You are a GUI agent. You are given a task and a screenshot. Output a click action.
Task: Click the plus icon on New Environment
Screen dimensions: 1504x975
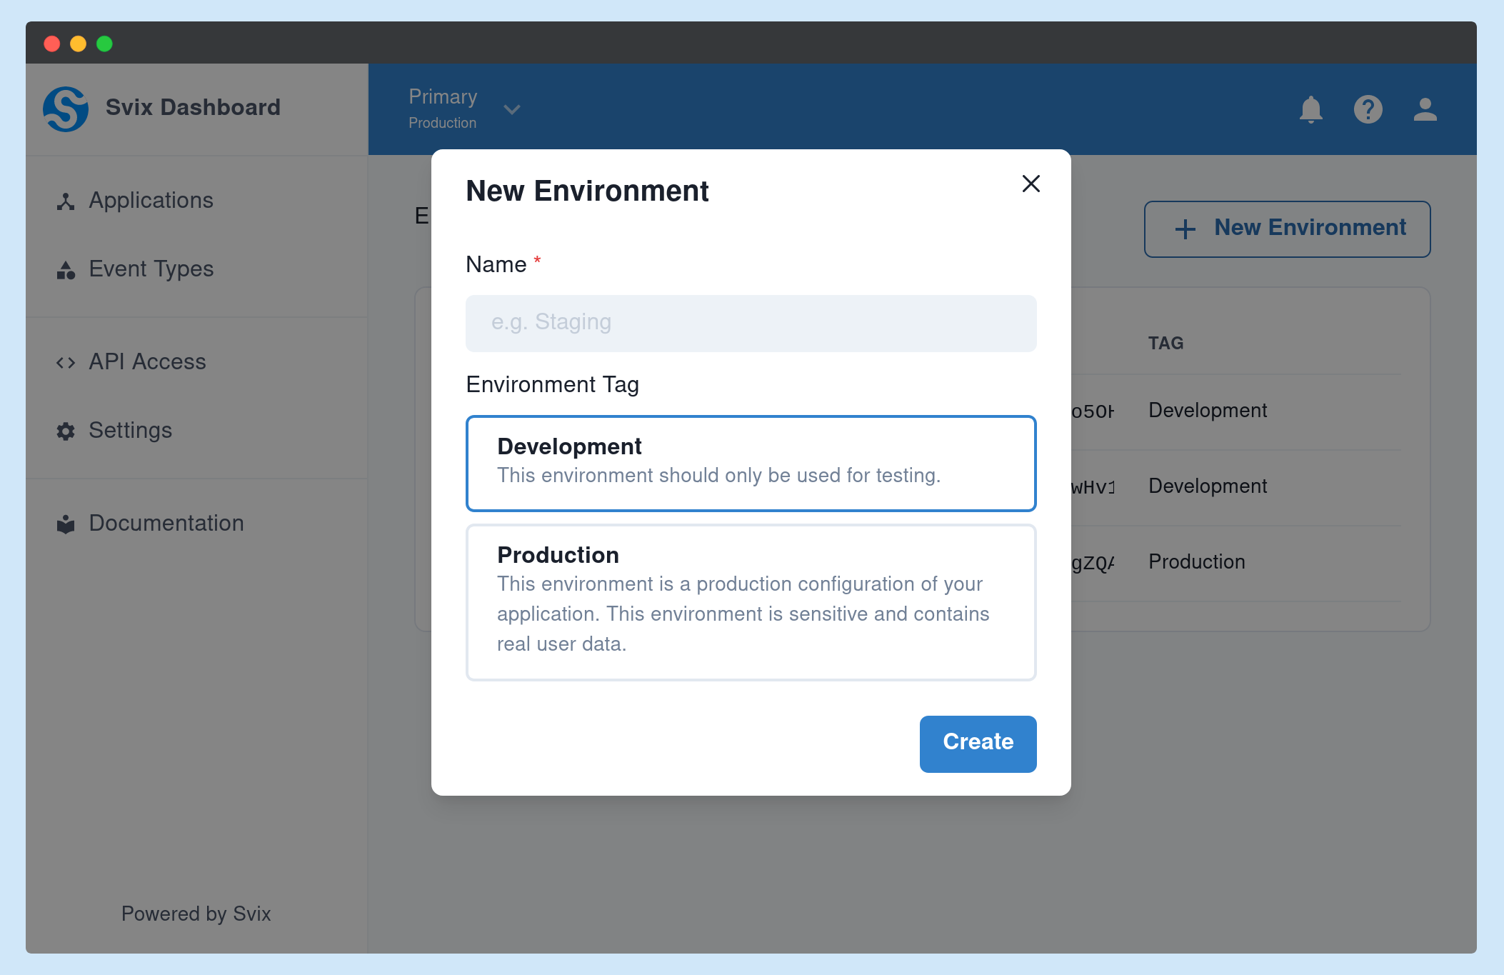(1185, 229)
